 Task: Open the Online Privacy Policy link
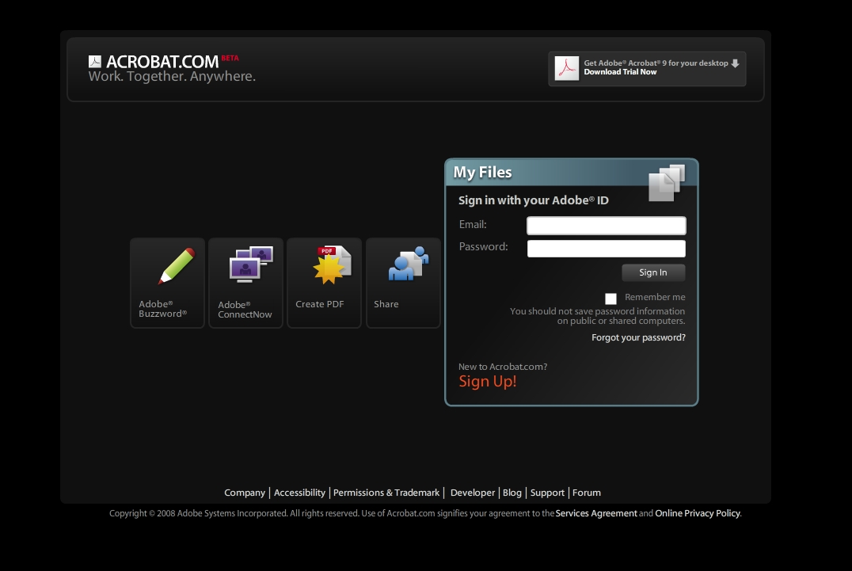[698, 513]
